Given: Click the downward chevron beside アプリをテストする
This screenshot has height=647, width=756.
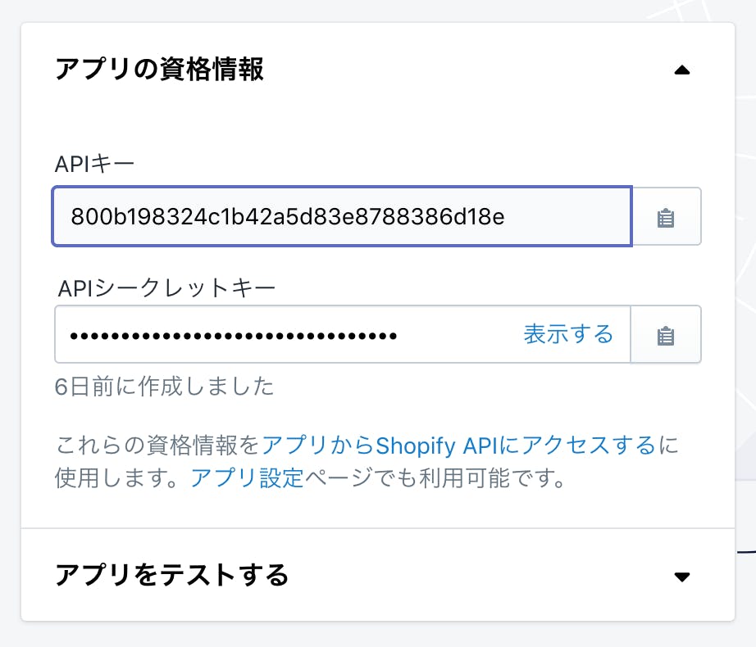Looking at the screenshot, I should tap(683, 577).
